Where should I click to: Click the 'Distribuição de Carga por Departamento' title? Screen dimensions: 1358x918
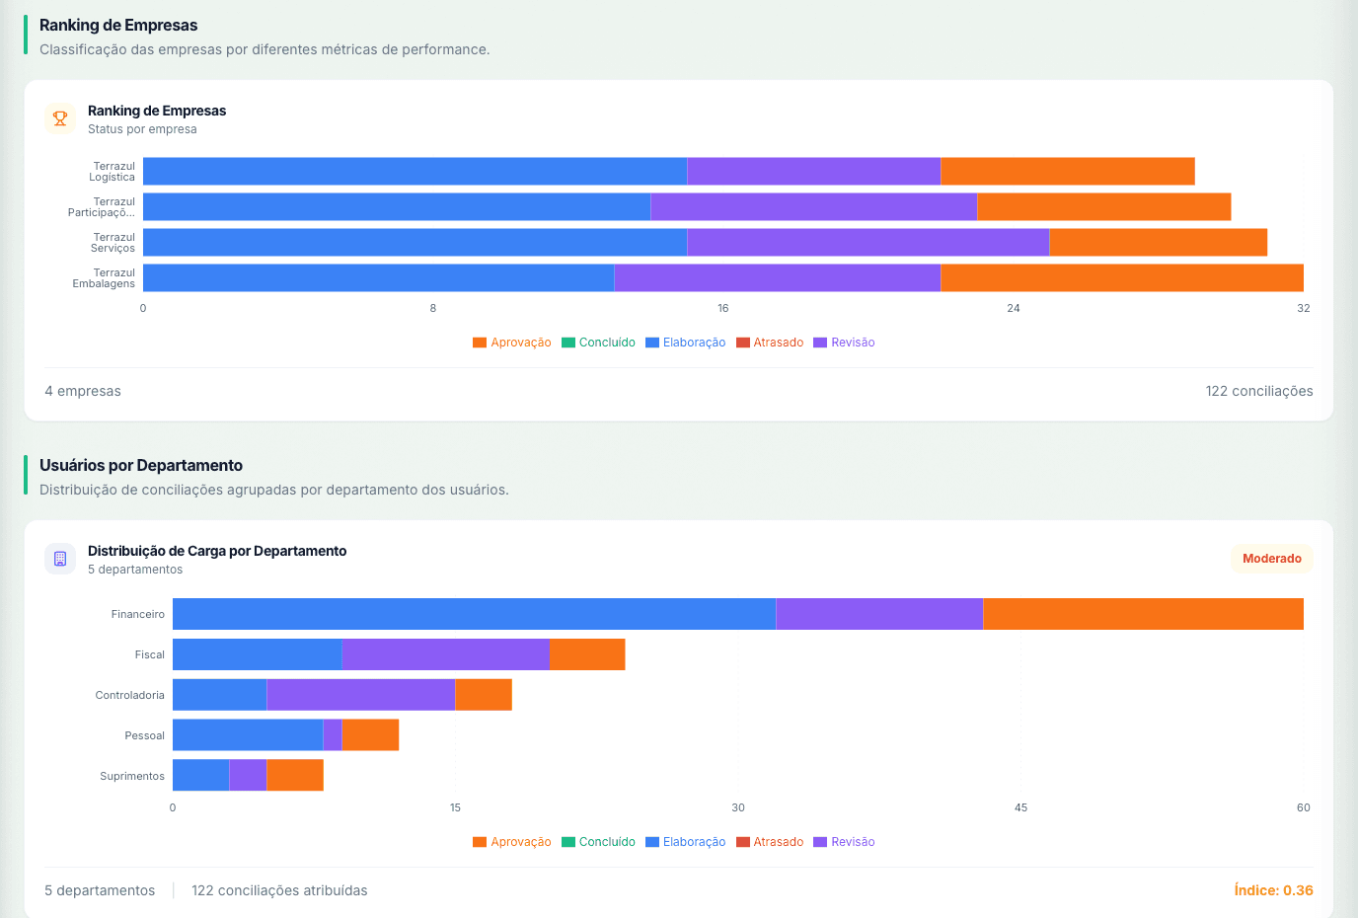pyautogui.click(x=217, y=551)
